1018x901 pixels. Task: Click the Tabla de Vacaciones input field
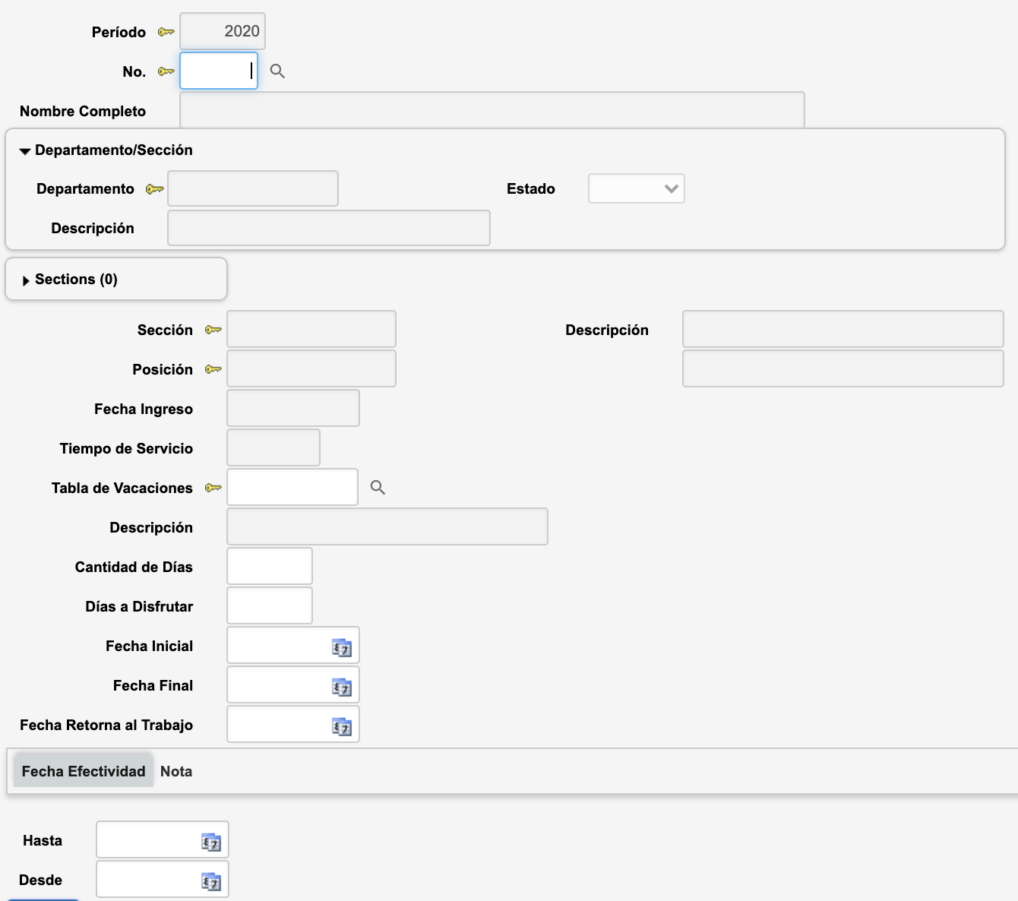pos(292,488)
